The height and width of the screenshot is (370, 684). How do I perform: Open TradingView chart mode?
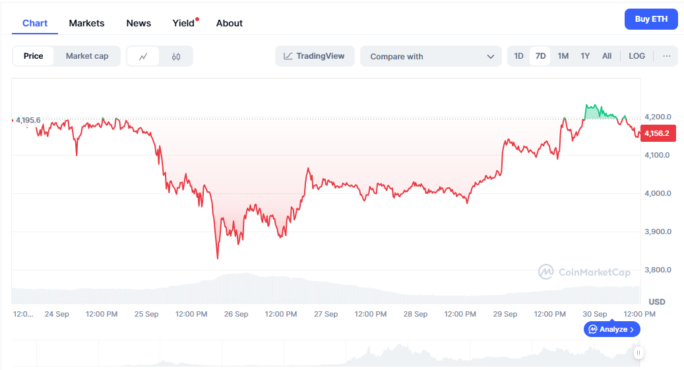coord(315,56)
